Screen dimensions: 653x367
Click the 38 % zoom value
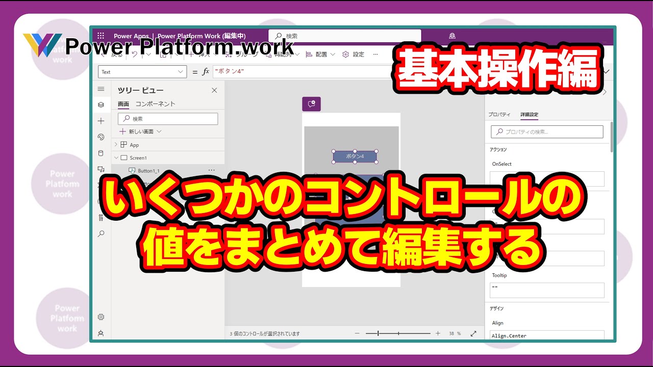tap(455, 333)
